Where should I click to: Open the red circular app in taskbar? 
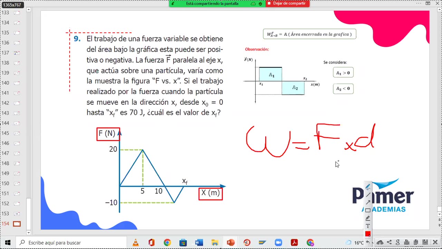pyautogui.click(x=247, y=242)
